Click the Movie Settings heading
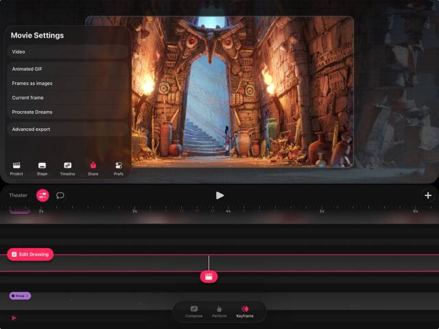Screen dimensions: 439x329 click(37, 35)
